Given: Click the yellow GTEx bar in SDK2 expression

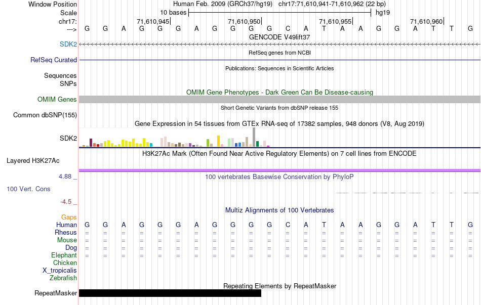Looking at the screenshot, I should click(218, 141).
